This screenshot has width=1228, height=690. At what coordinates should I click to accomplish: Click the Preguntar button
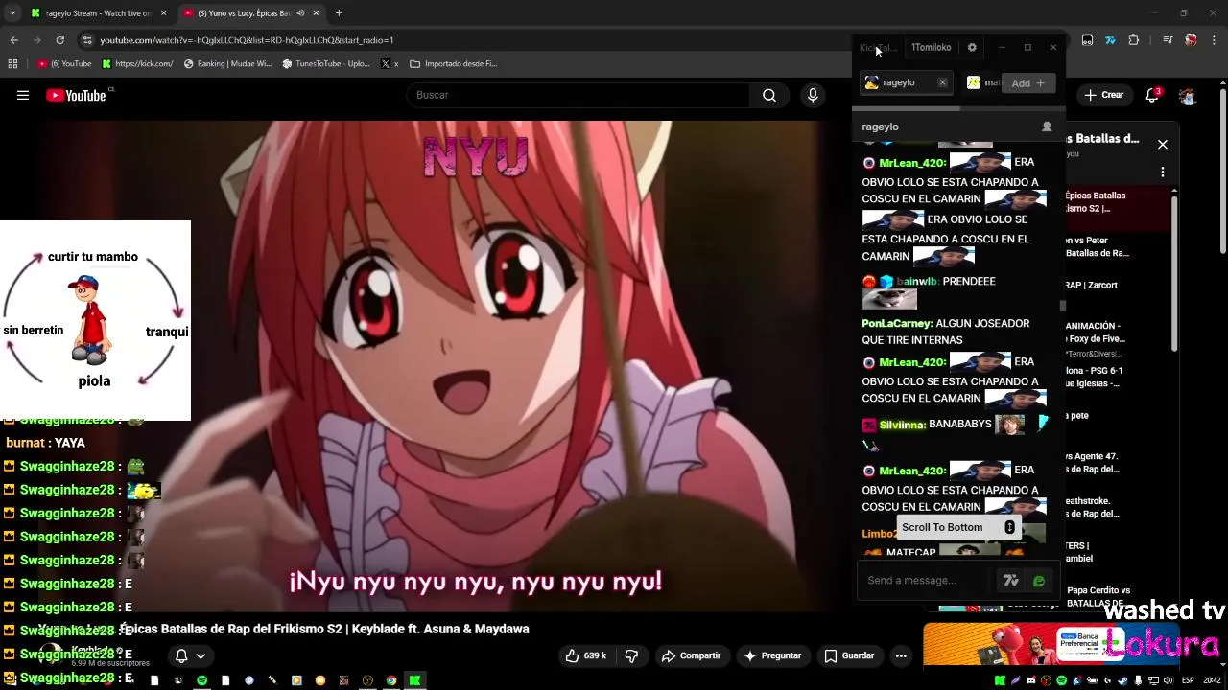(772, 655)
